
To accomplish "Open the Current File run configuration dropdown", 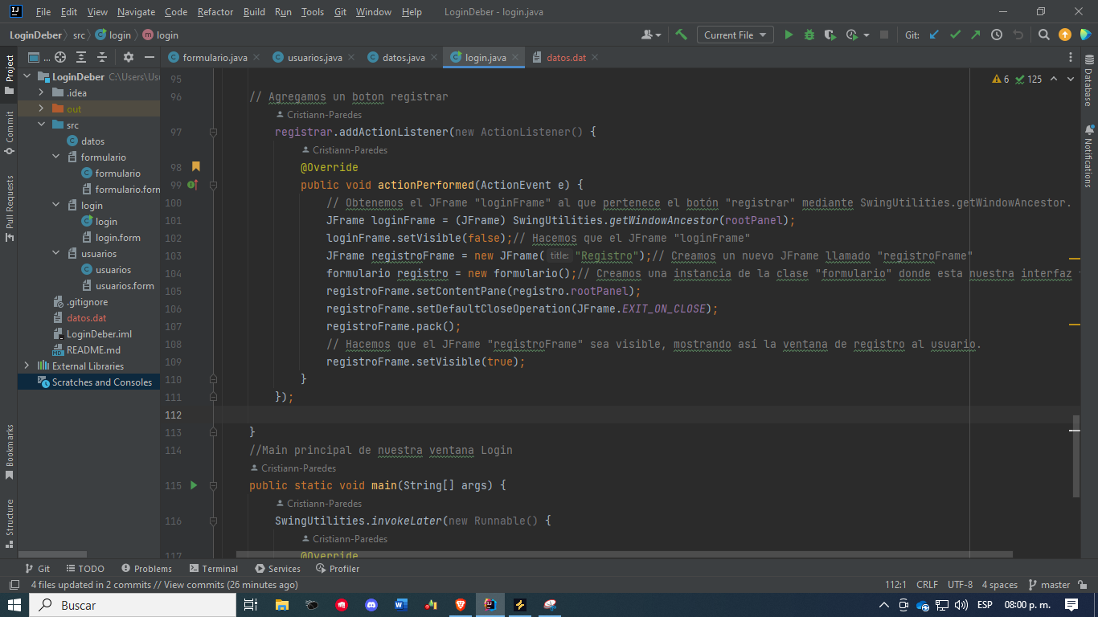I will click(x=734, y=35).
